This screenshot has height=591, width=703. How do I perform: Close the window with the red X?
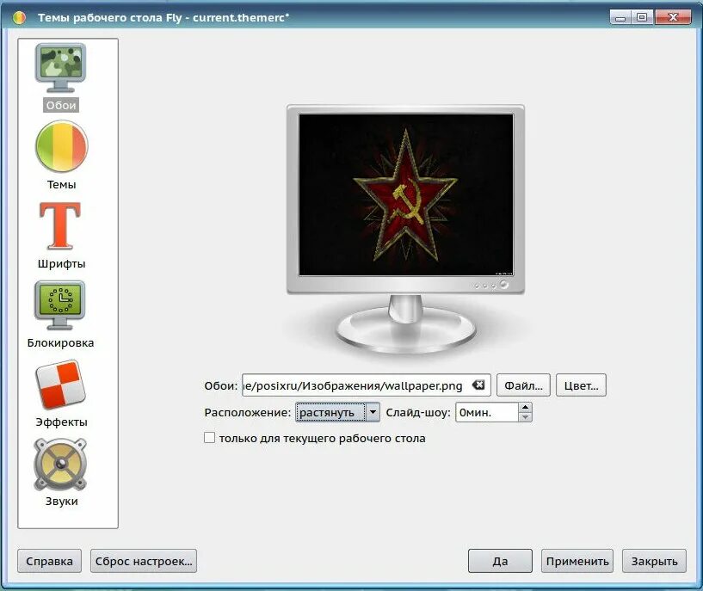[673, 17]
